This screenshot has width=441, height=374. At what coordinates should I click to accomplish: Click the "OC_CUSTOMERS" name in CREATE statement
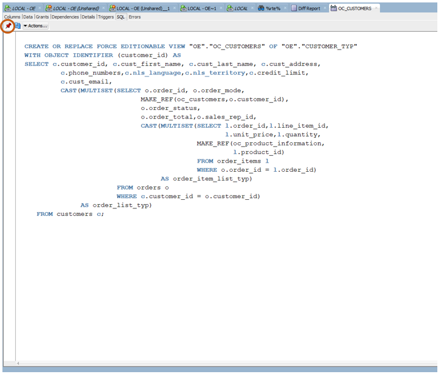237,46
